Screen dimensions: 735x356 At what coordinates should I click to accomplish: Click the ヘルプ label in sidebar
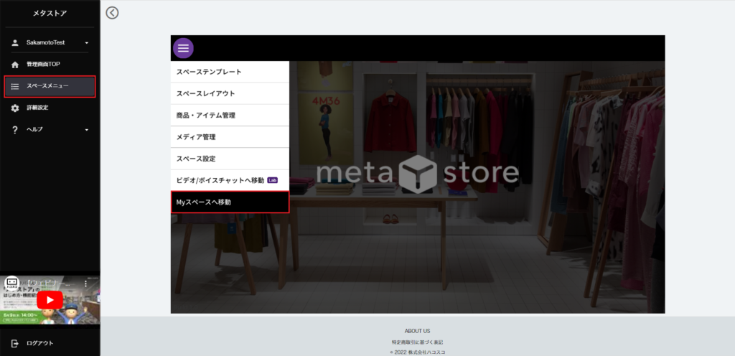34,130
